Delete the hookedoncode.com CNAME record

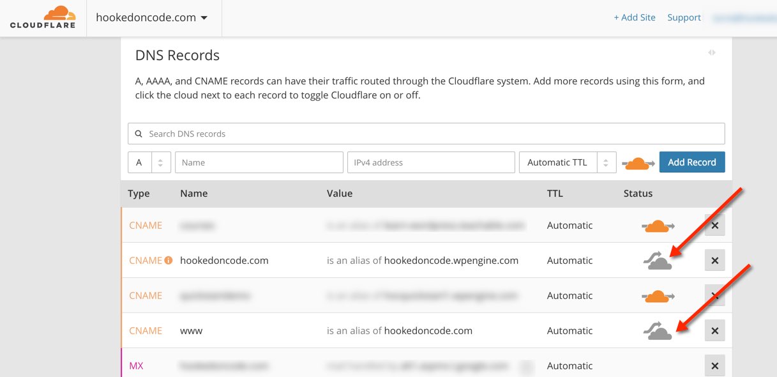pos(714,260)
